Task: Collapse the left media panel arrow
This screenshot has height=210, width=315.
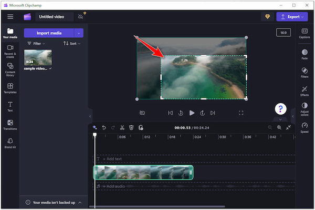Action: point(90,116)
